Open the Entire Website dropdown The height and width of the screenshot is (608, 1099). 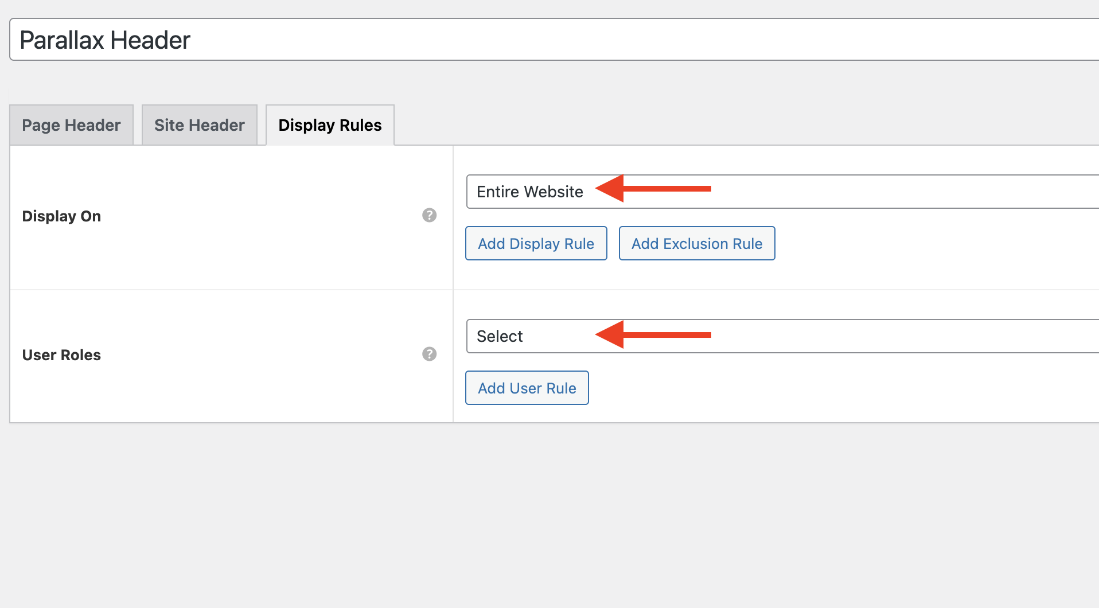pyautogui.click(x=782, y=192)
